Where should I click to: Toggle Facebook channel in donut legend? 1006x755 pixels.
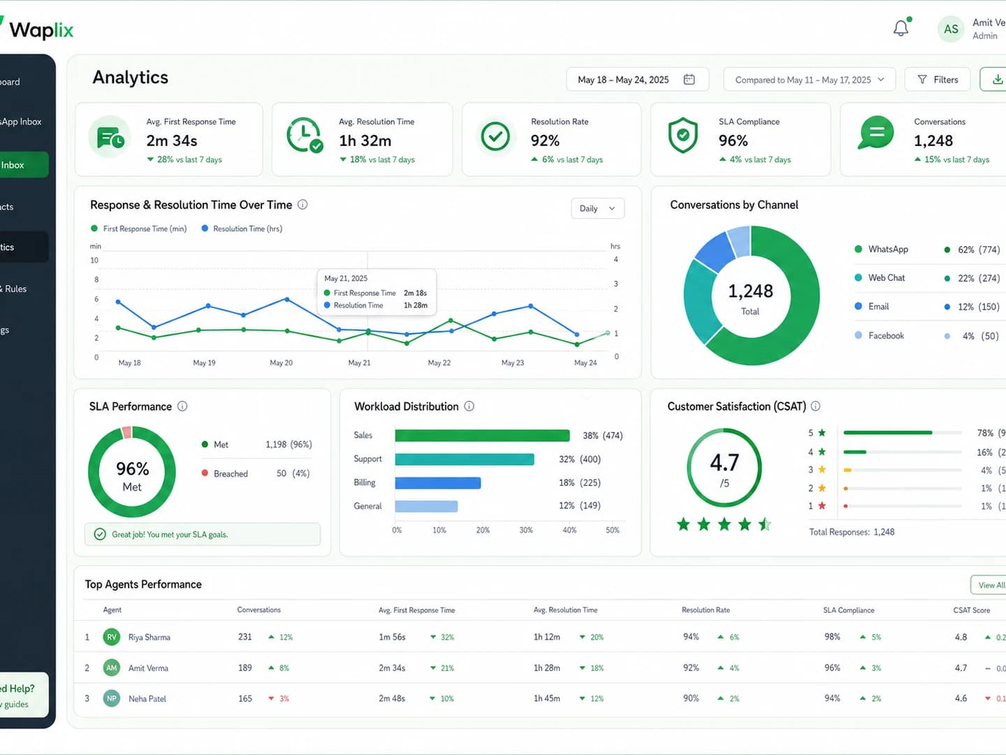coord(879,336)
